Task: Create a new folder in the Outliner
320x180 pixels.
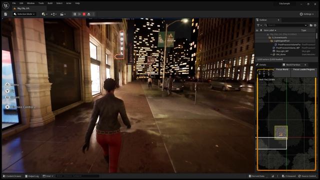Action: point(311,25)
